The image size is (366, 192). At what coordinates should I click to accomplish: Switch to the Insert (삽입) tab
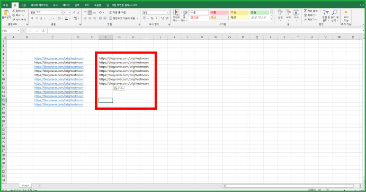[x=24, y=5]
